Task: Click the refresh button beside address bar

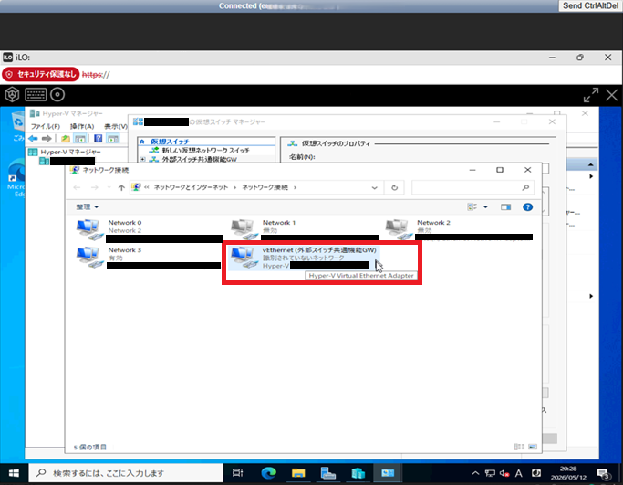Action: (x=394, y=187)
